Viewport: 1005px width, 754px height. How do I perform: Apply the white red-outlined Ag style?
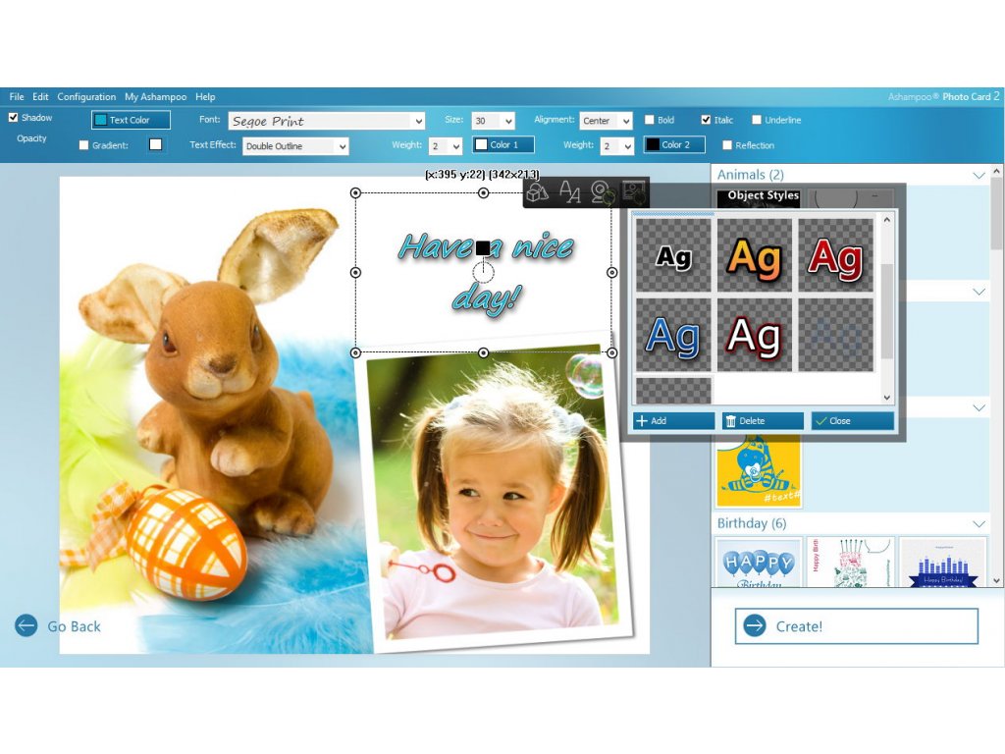click(x=755, y=335)
